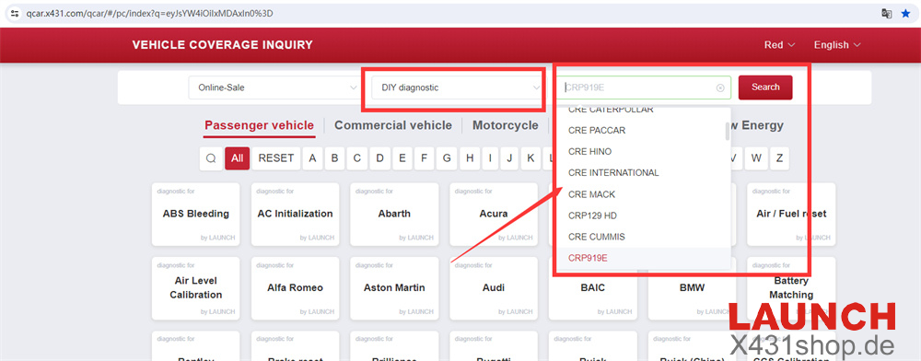Open the AC Initialization card
The image size is (921, 361).
pyautogui.click(x=295, y=214)
